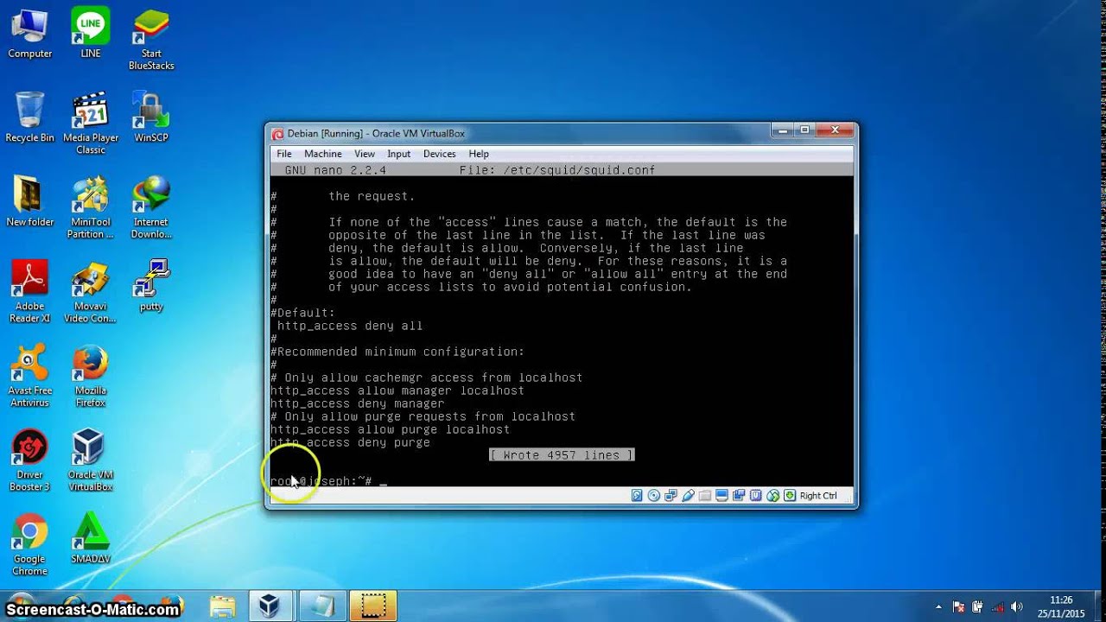Click the network adapter indicator in VirtualBox status bar
Image resolution: width=1106 pixels, height=622 pixels.
pyautogui.click(x=671, y=496)
